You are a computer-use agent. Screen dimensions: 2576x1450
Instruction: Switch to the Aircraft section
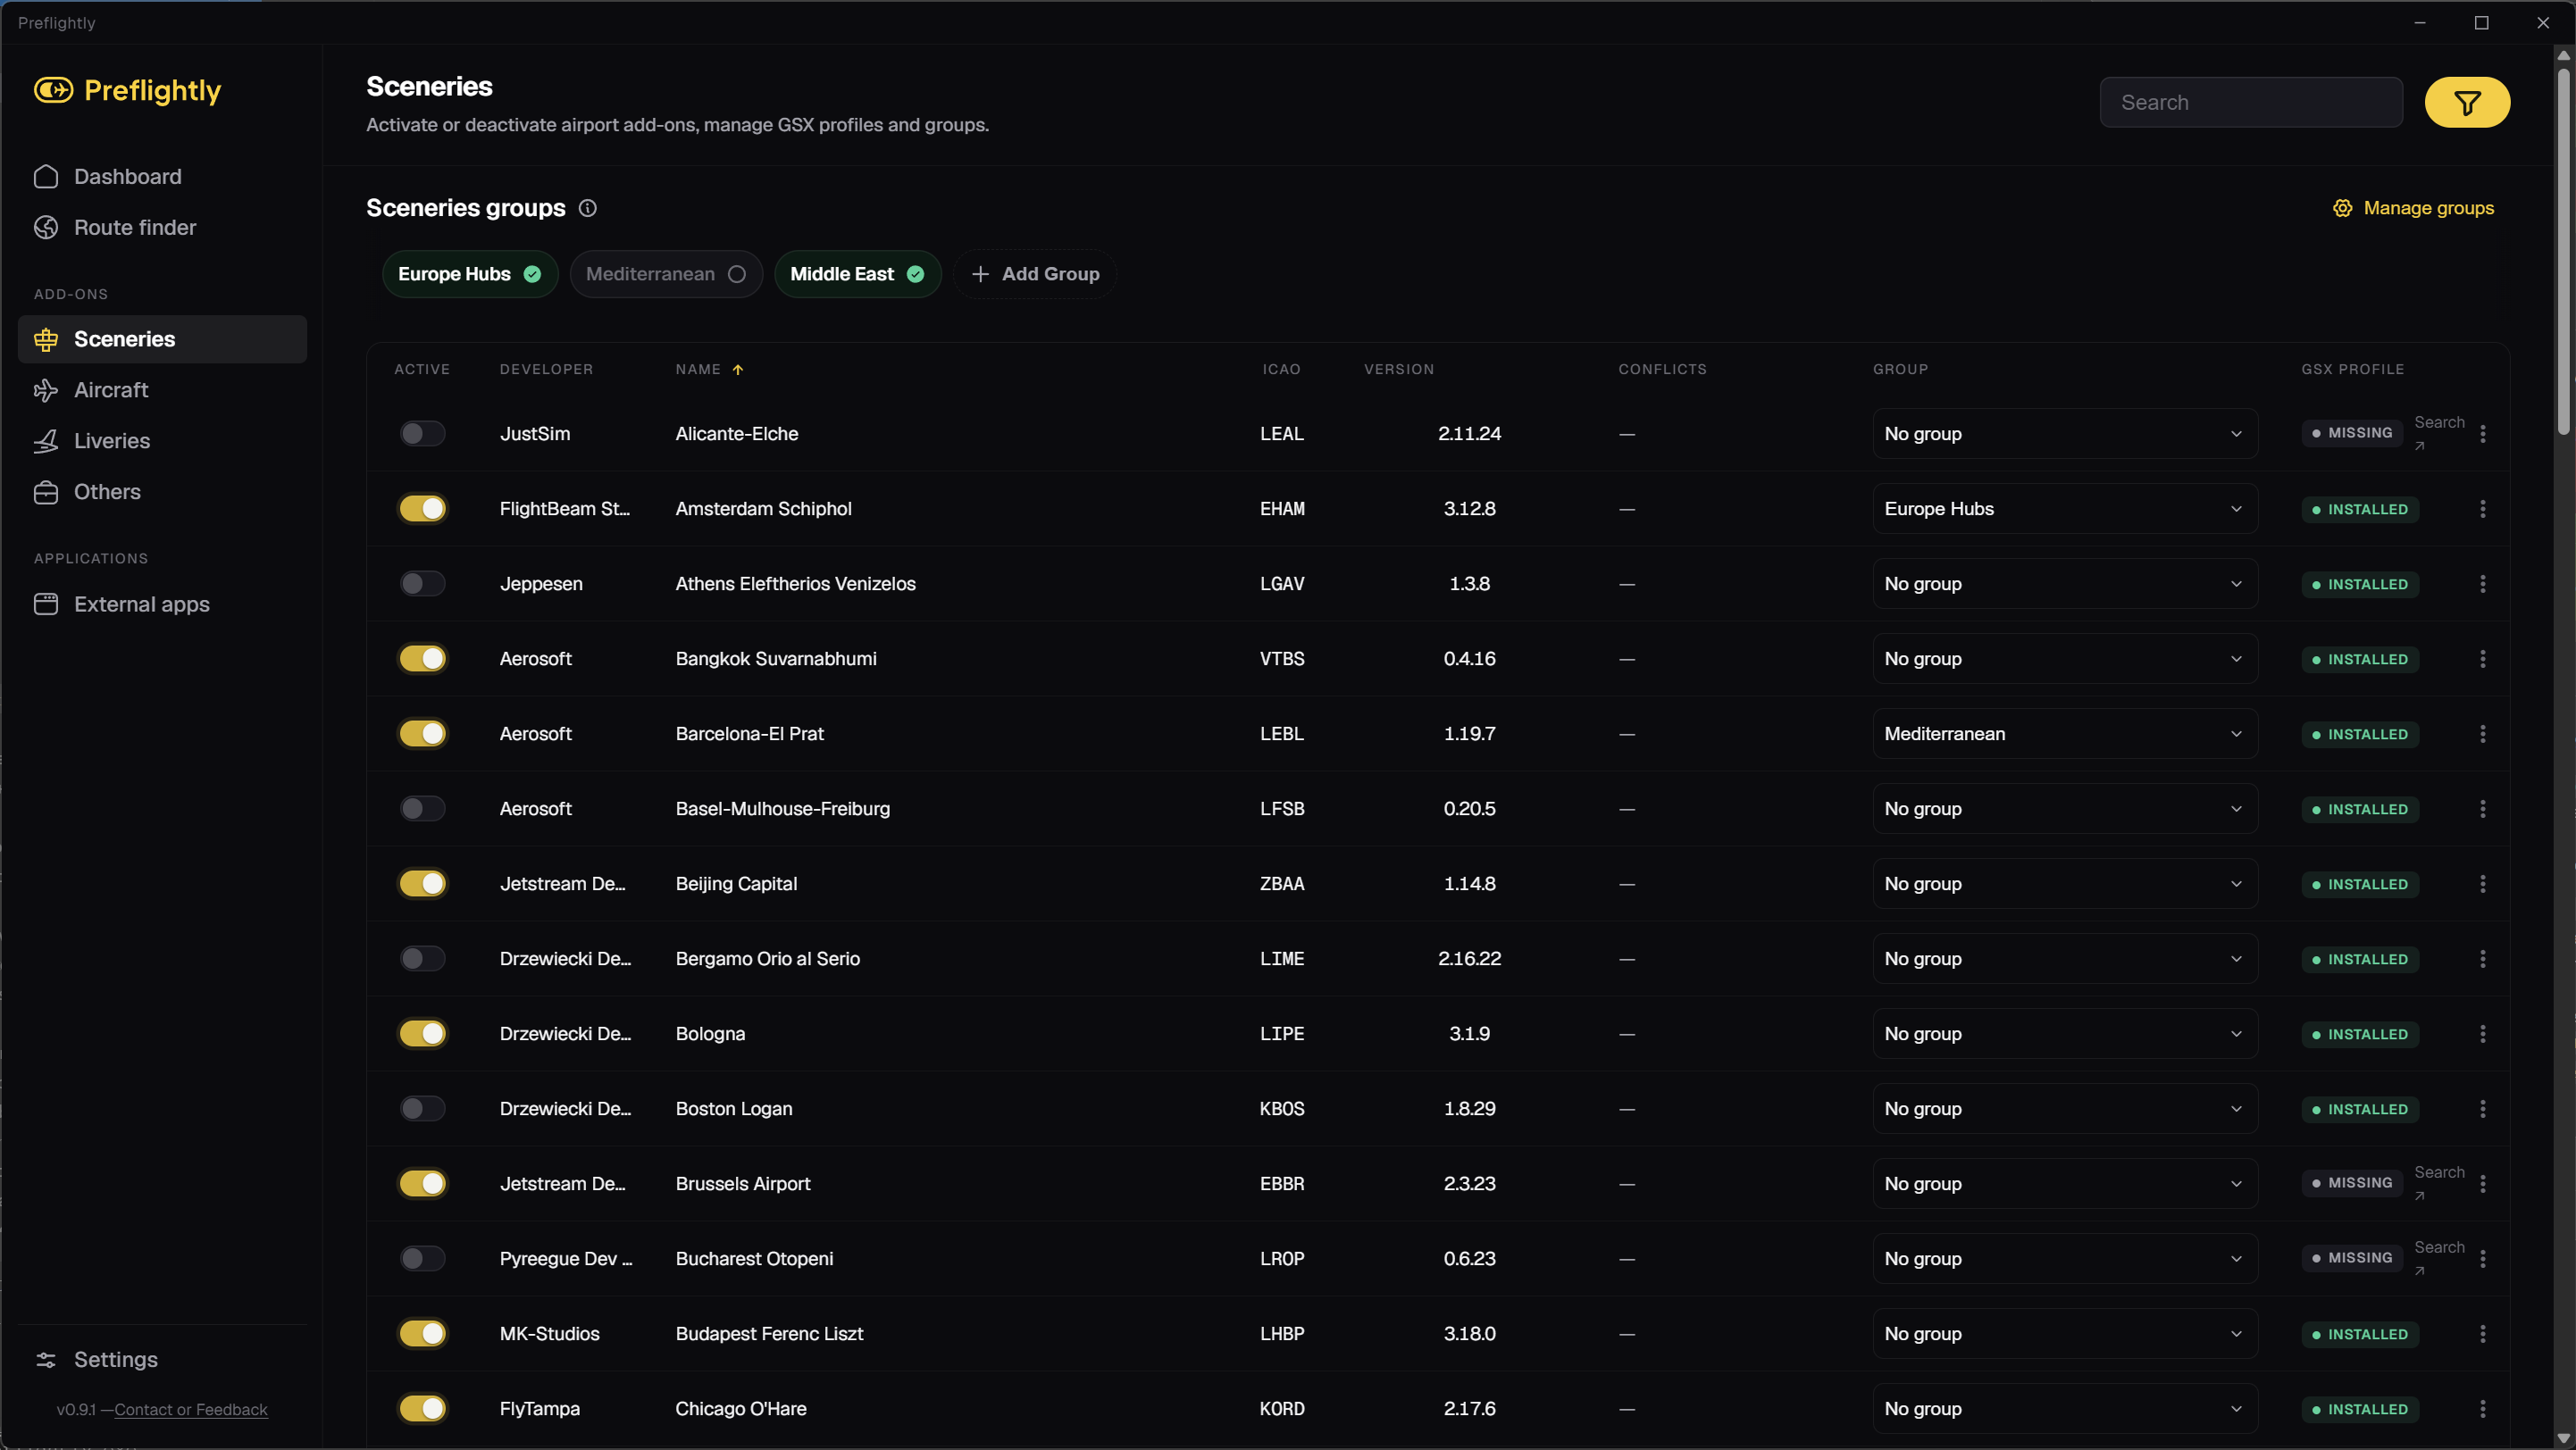coord(162,389)
